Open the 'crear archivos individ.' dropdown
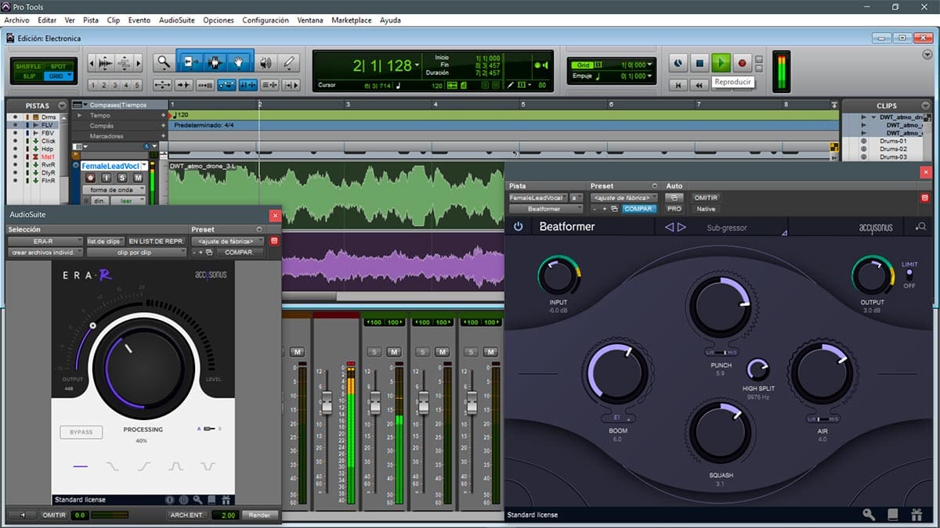Viewport: 940px width, 528px height. [45, 253]
